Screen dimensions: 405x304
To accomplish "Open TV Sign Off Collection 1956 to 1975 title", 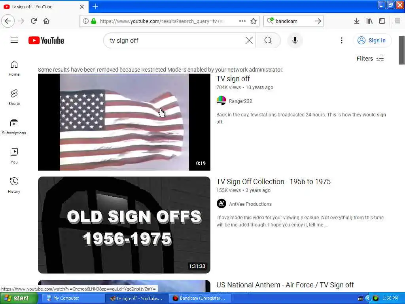I will pyautogui.click(x=274, y=181).
